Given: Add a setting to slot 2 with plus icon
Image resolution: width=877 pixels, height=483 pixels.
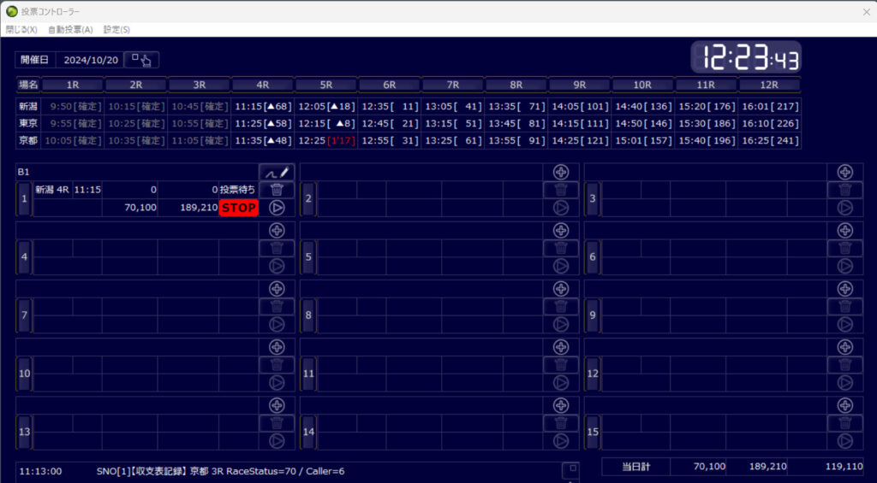Looking at the screenshot, I should pyautogui.click(x=561, y=172).
